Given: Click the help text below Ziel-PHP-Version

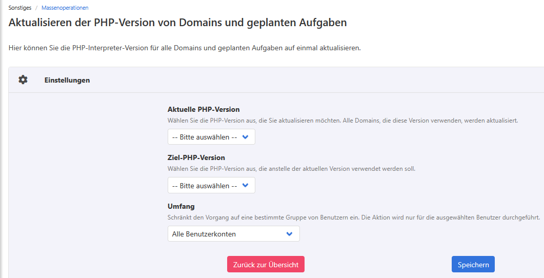Looking at the screenshot, I should 291,169.
